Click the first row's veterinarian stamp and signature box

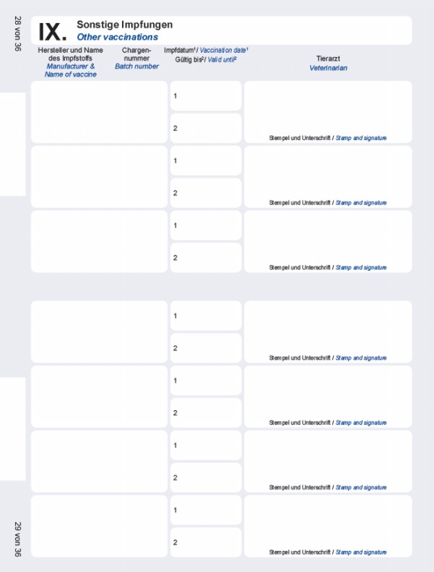coord(328,108)
